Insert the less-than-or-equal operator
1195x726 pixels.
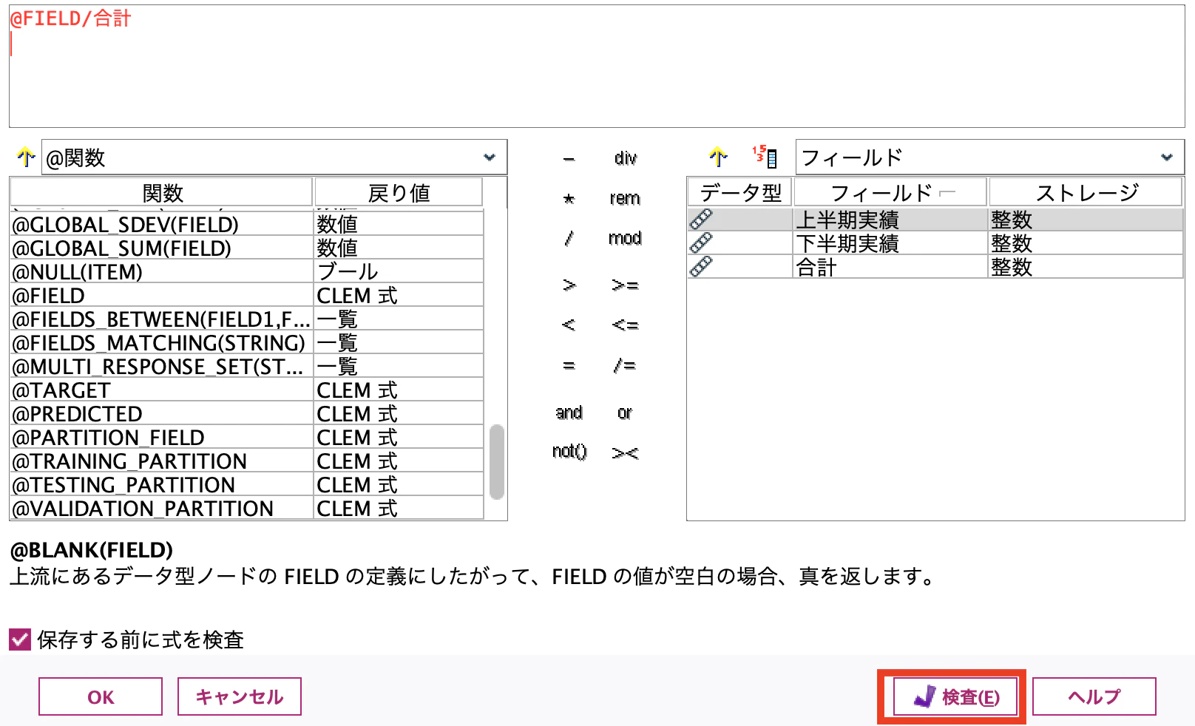[625, 325]
